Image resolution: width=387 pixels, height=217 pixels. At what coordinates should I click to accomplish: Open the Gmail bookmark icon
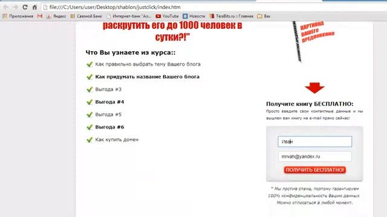(x=40, y=16)
